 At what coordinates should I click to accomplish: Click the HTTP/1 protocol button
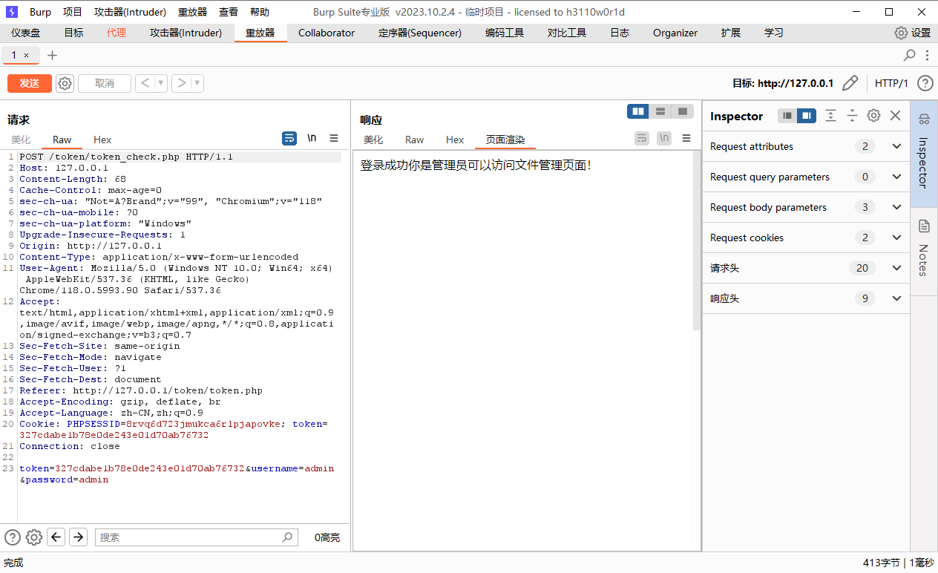891,83
